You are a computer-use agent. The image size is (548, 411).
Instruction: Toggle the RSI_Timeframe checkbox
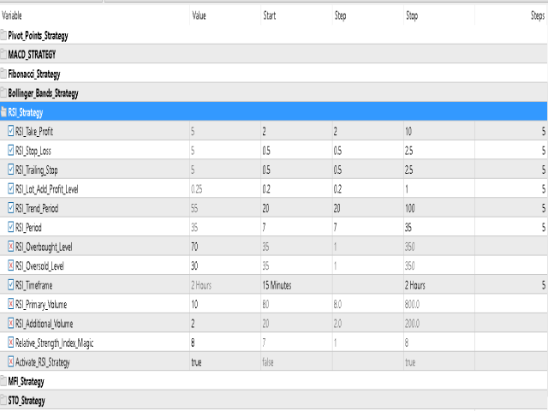tap(11, 285)
